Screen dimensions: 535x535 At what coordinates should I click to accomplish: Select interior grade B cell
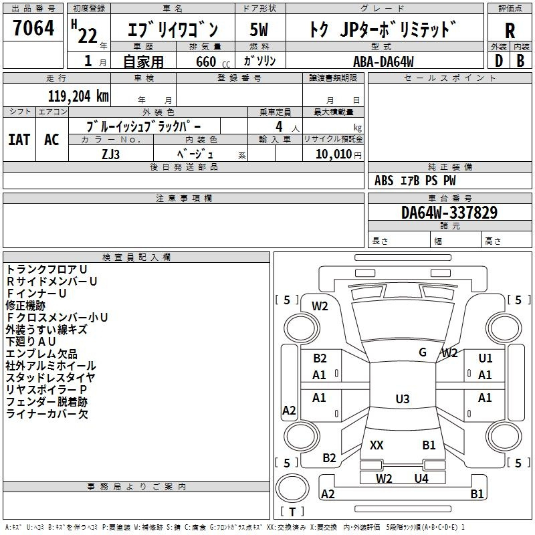click(x=520, y=60)
